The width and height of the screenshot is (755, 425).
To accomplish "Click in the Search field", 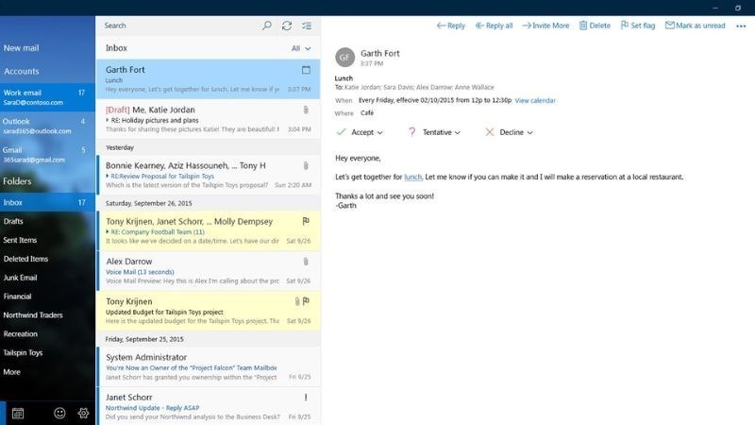I will tap(180, 25).
